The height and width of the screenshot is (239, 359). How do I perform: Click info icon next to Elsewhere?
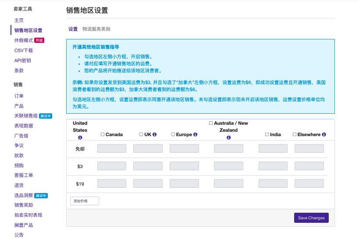(x=324, y=134)
